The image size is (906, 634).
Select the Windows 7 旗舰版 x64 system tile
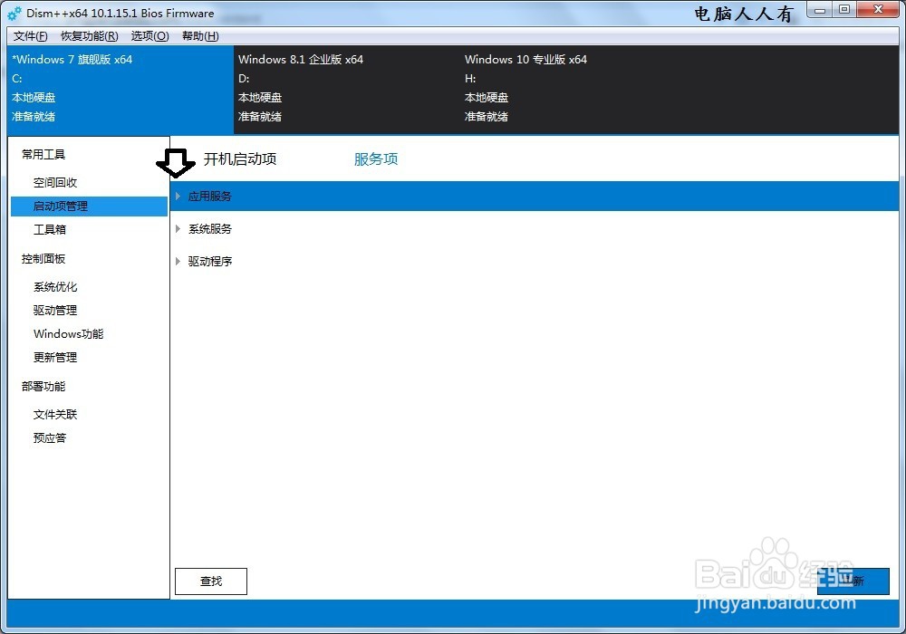pyautogui.click(x=120, y=90)
